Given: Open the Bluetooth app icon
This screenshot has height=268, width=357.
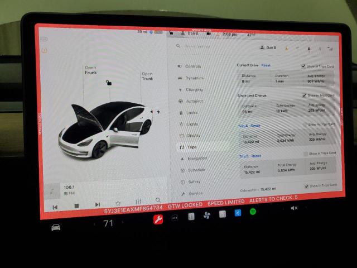Looking at the screenshot, I should coord(238,213).
